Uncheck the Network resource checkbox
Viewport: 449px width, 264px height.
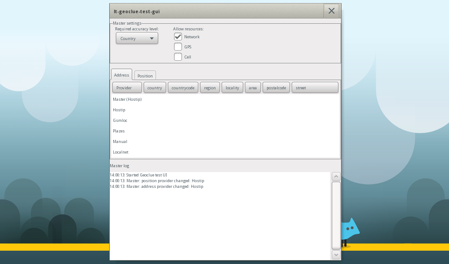pyautogui.click(x=178, y=37)
